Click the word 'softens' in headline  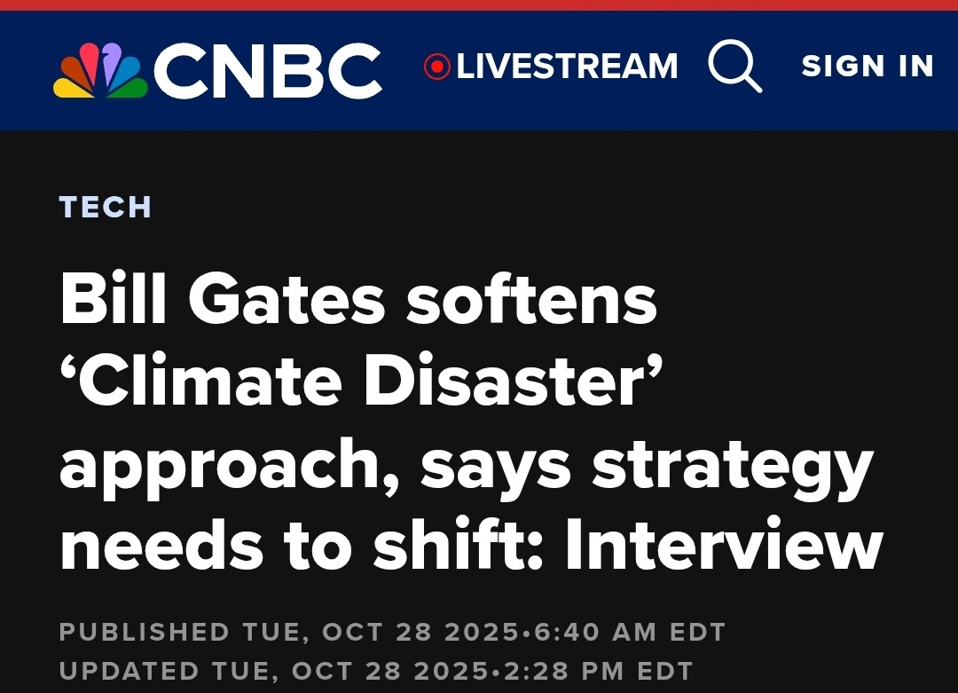(x=532, y=300)
